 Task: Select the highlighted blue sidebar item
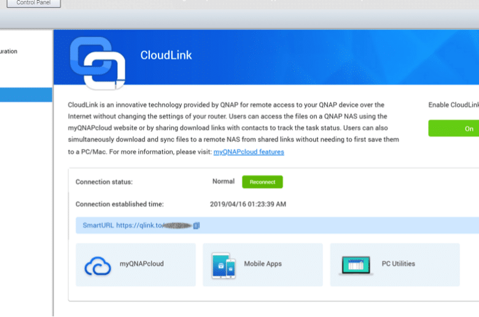(x=26, y=95)
